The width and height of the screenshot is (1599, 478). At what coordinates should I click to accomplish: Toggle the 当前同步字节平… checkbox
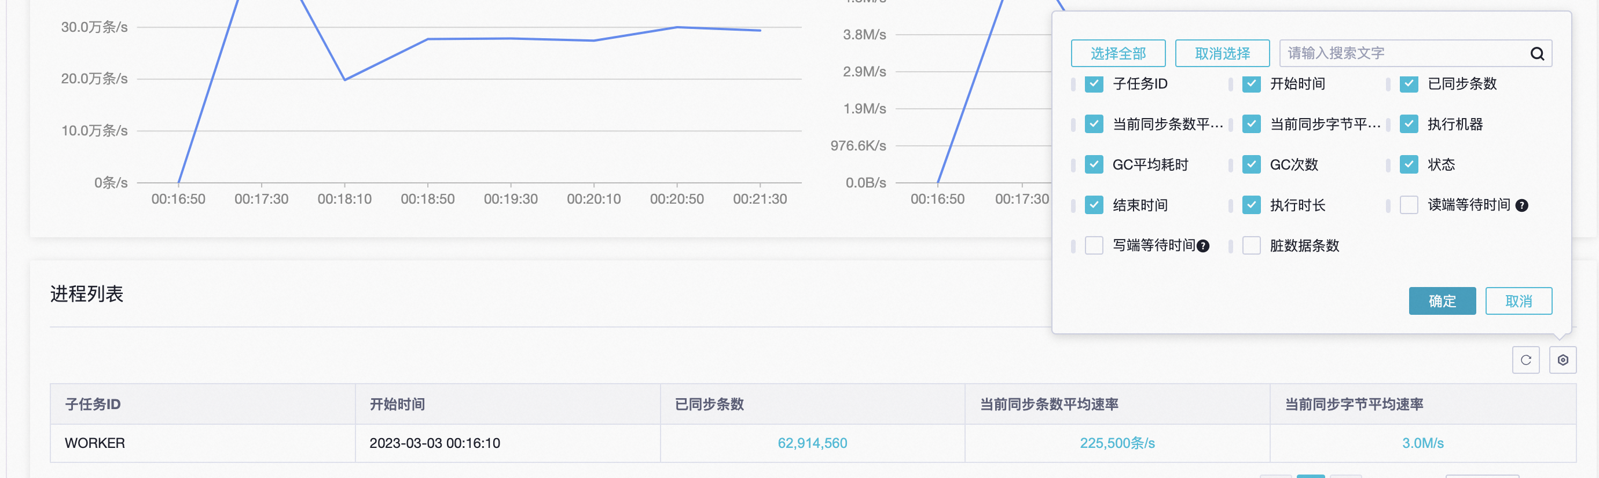pos(1252,124)
